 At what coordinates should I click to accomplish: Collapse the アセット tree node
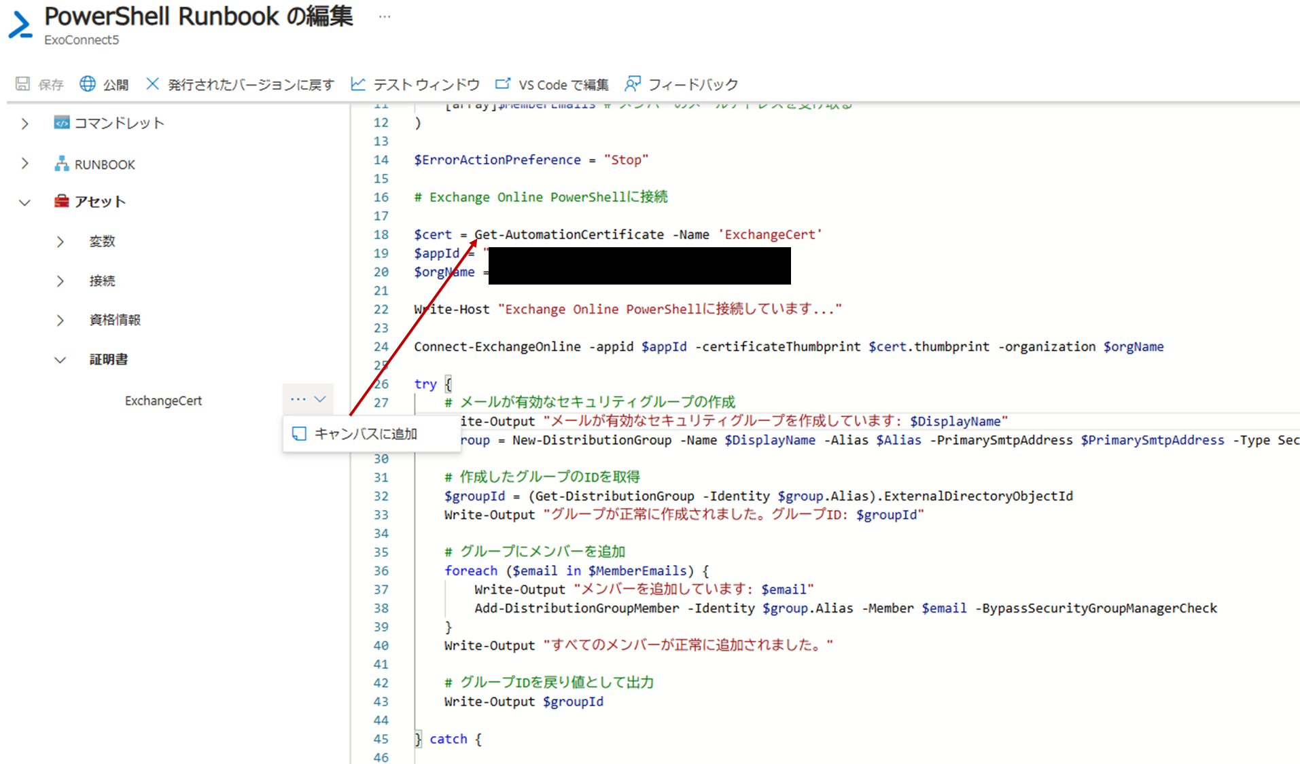coord(25,202)
